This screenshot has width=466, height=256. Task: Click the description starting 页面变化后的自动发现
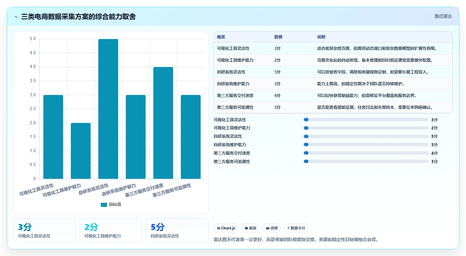pyautogui.click(x=375, y=60)
